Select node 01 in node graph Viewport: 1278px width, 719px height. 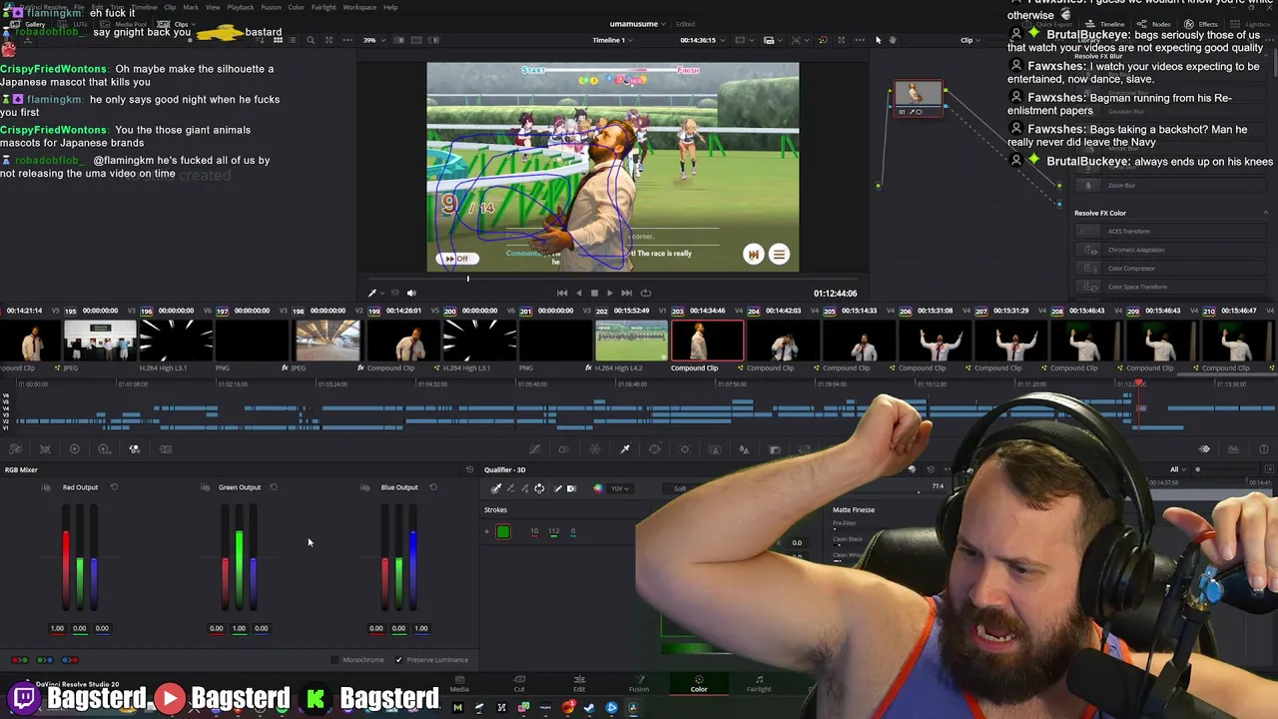[918, 98]
